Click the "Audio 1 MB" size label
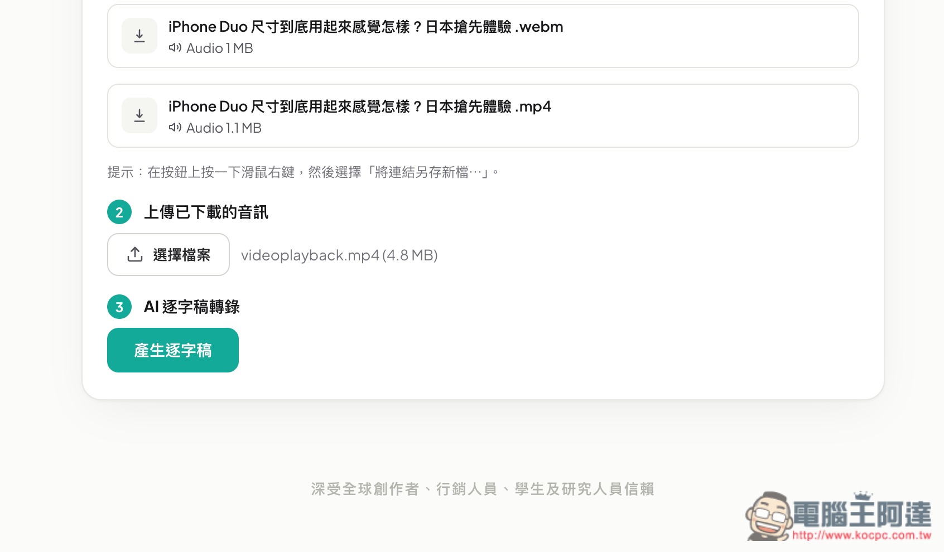Viewport: 944px width, 552px height. coord(220,48)
